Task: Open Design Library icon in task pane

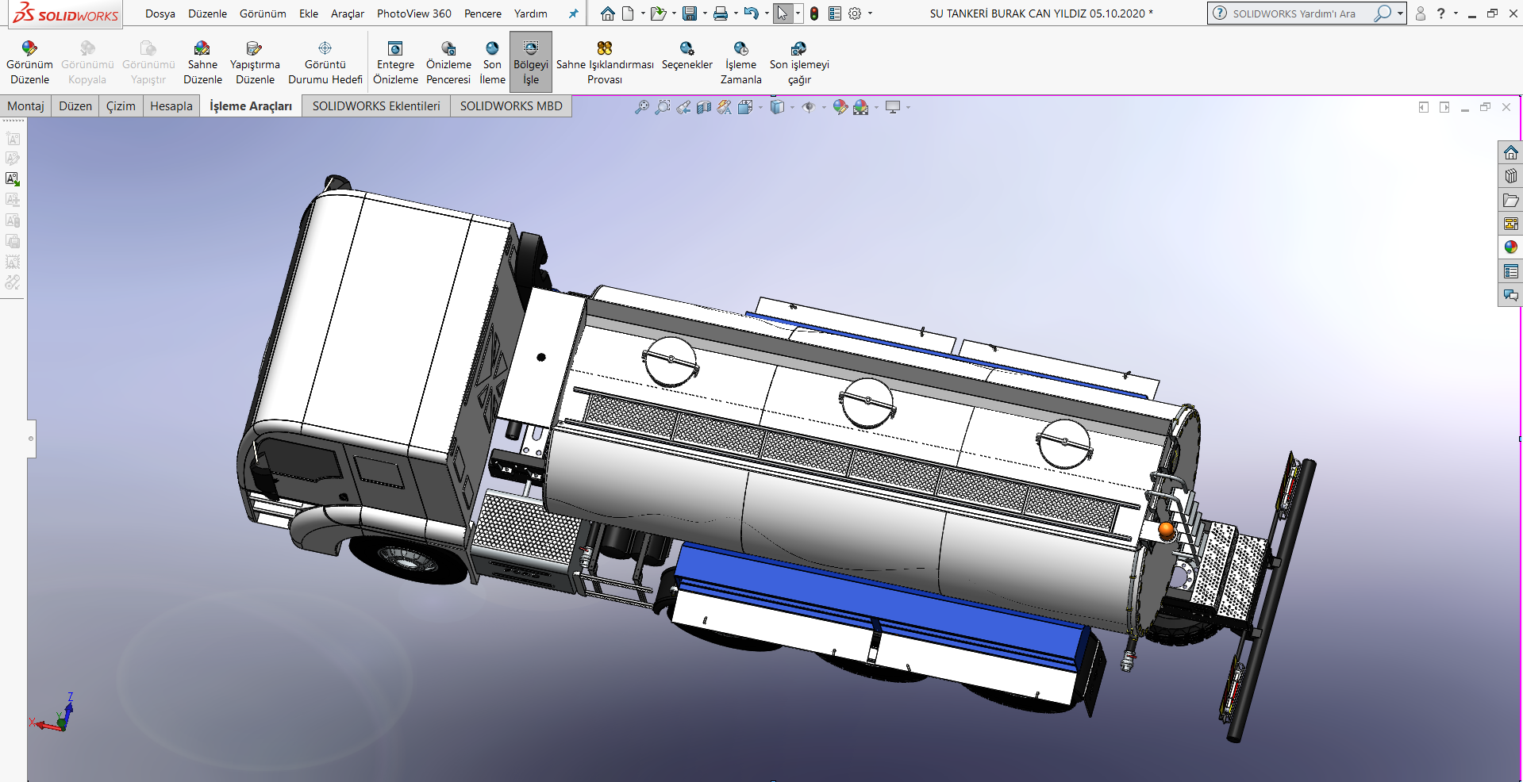Action: tap(1510, 176)
